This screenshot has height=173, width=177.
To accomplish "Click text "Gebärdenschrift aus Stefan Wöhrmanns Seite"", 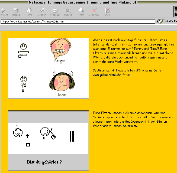I will pyautogui.click(x=127, y=70).
